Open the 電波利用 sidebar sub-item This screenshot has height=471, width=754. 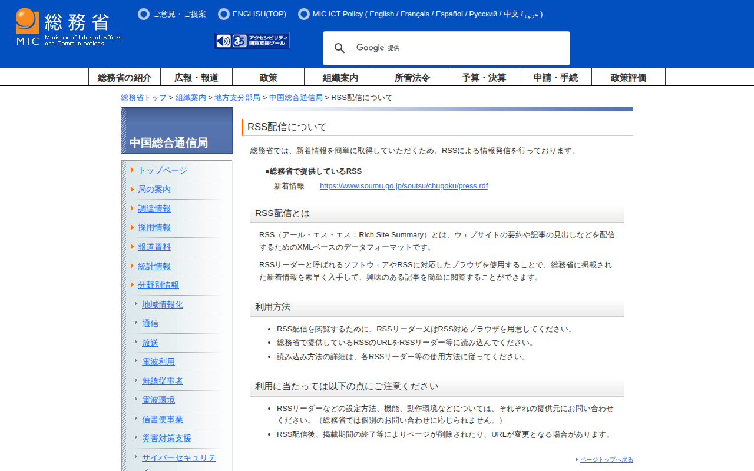pyautogui.click(x=158, y=361)
